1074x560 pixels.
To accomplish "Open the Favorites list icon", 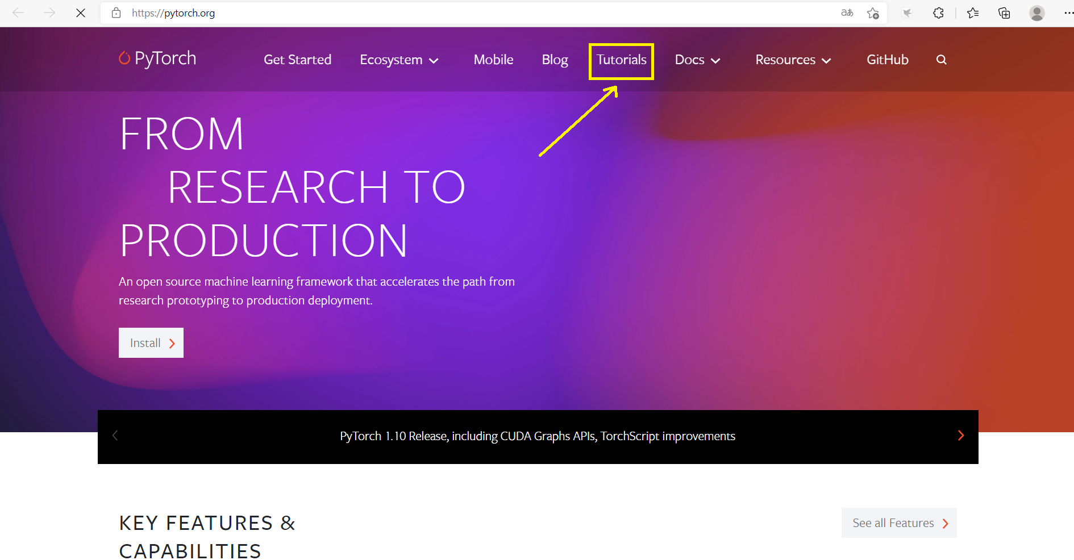I will (x=973, y=12).
